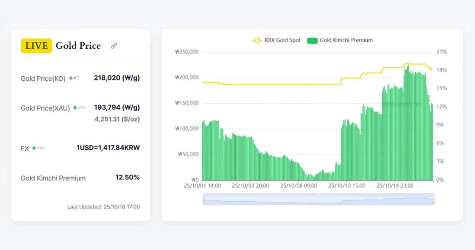Click the 4,251.31 ($/oz) value
Image resolution: width=475 pixels, height=250 pixels.
tap(117, 119)
